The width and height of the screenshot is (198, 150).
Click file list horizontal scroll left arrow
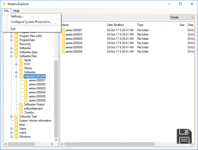pos(62,144)
